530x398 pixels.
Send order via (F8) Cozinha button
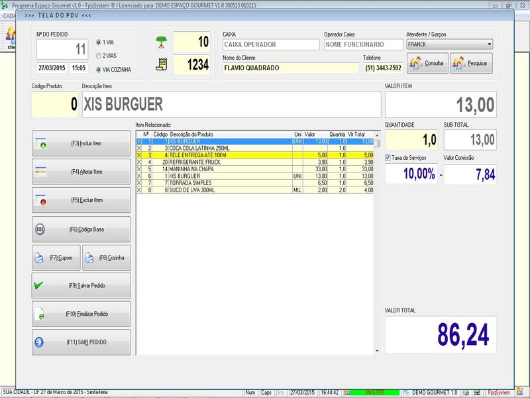click(107, 258)
